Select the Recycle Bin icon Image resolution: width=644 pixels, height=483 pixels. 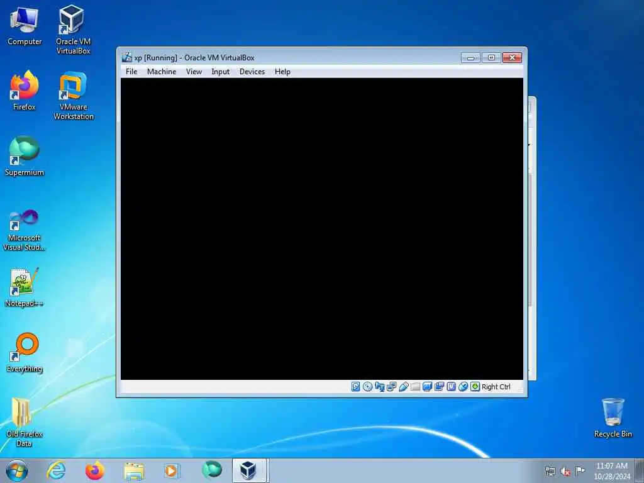(x=613, y=418)
